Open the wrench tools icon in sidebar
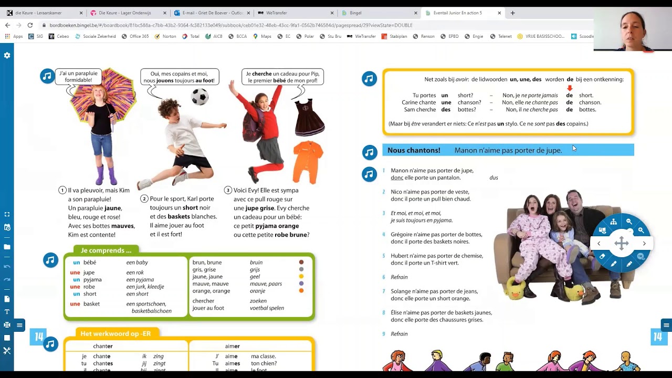 [7, 351]
